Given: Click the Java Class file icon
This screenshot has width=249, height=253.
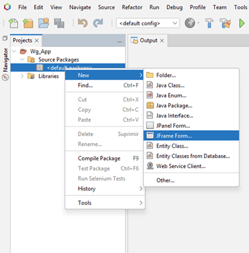Looking at the screenshot, I should coord(150,85).
